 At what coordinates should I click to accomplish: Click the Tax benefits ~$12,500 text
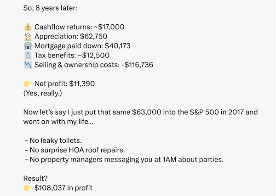[x=72, y=56]
